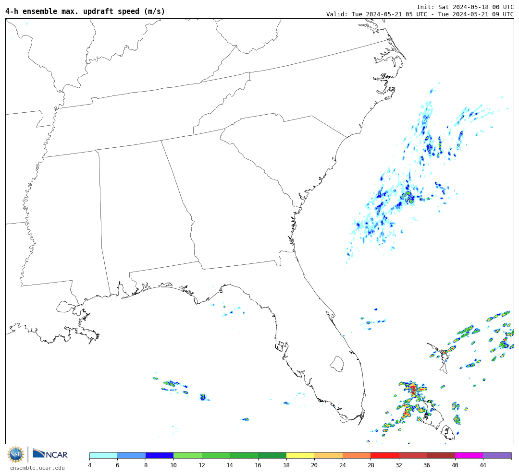
Task: Select the green 12–14 color swatch
Action: click(x=216, y=455)
